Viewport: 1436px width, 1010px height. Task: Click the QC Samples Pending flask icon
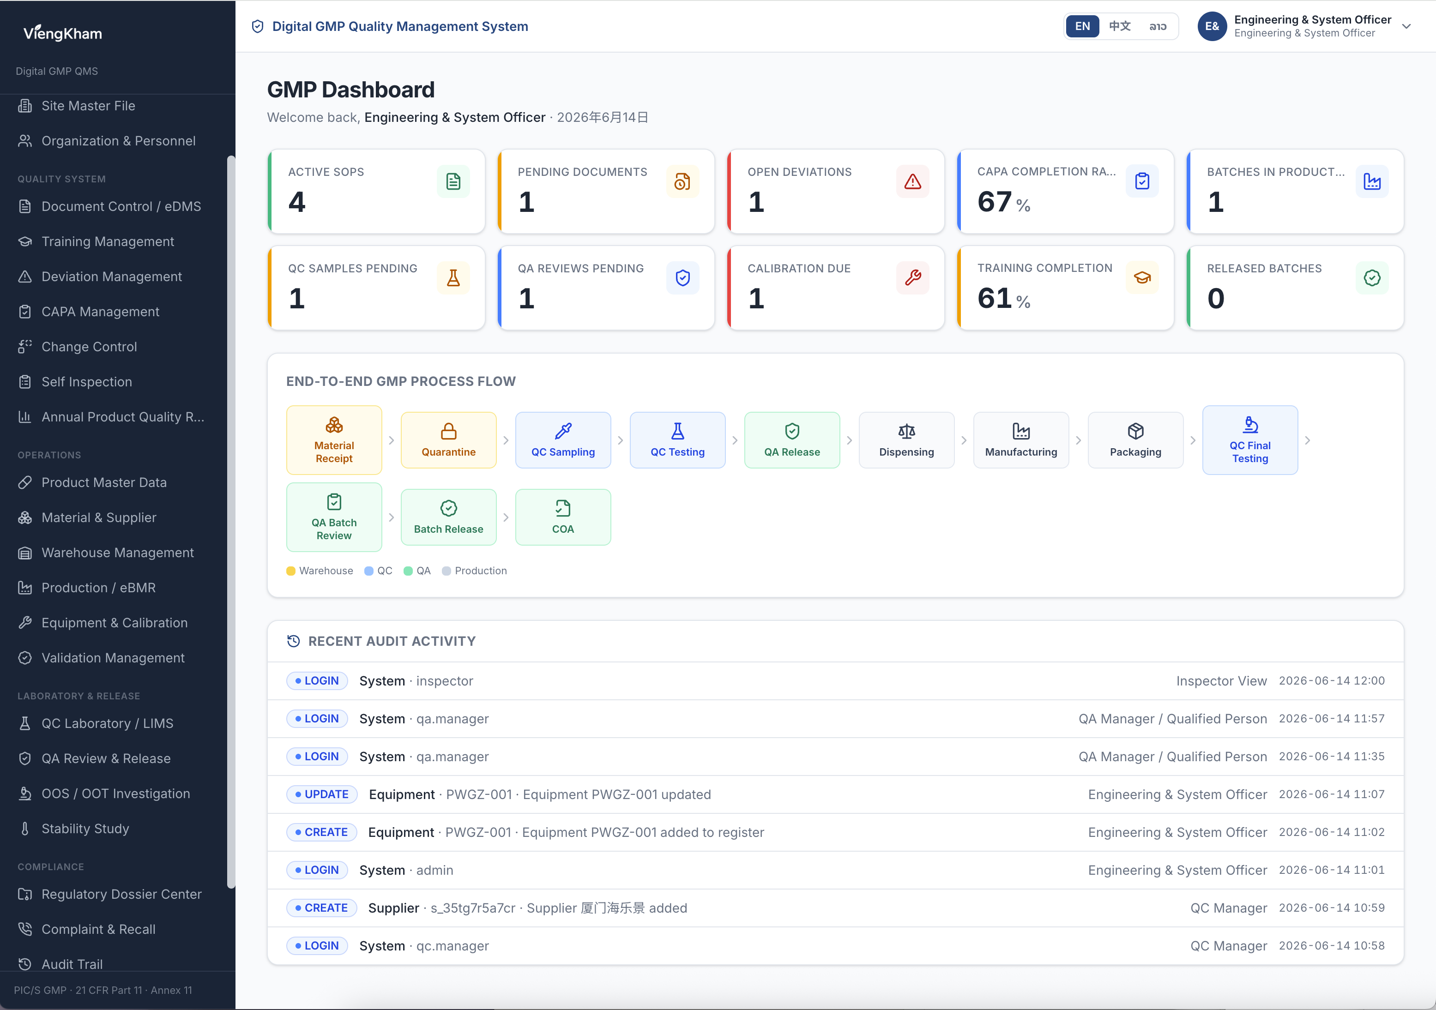pyautogui.click(x=453, y=278)
